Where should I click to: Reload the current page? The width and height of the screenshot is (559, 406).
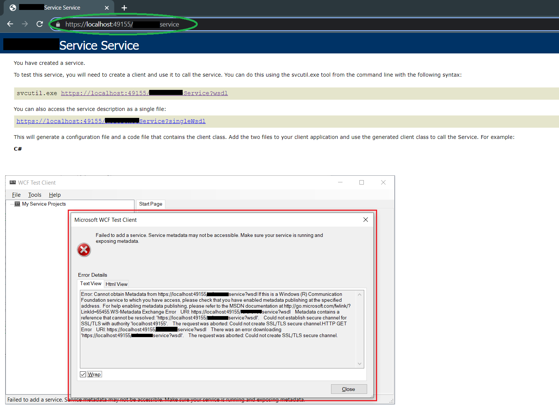pyautogui.click(x=39, y=24)
